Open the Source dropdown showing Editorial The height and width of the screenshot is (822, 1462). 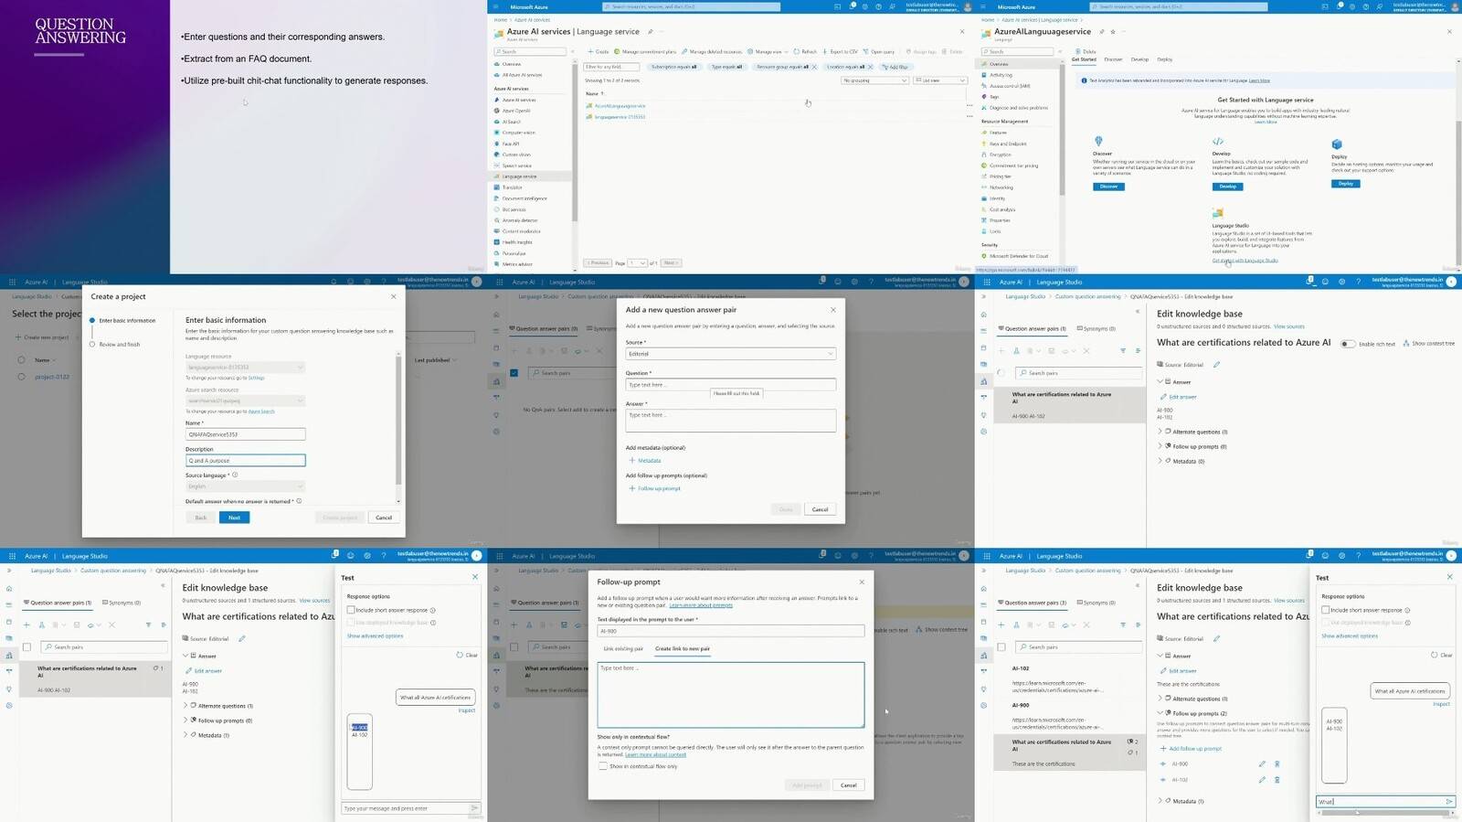pos(730,354)
